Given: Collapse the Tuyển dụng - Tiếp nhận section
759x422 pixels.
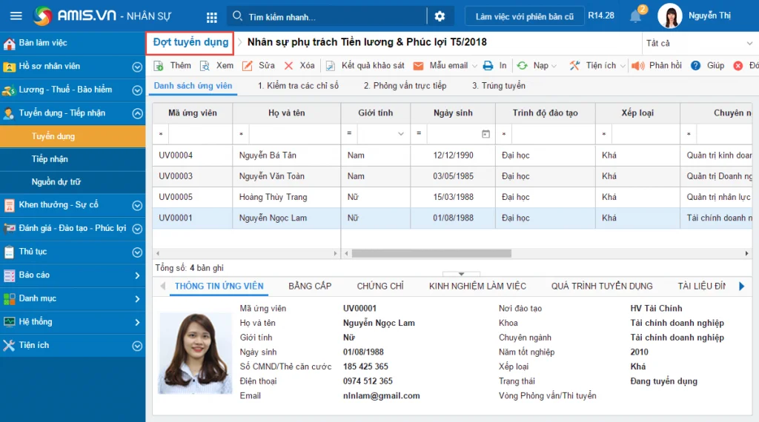Looking at the screenshot, I should 137,113.
